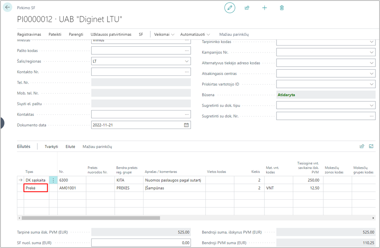
Task: Expand Alternatyvus tiekėjo adreso kodas dropdown
Action: pos(372,63)
